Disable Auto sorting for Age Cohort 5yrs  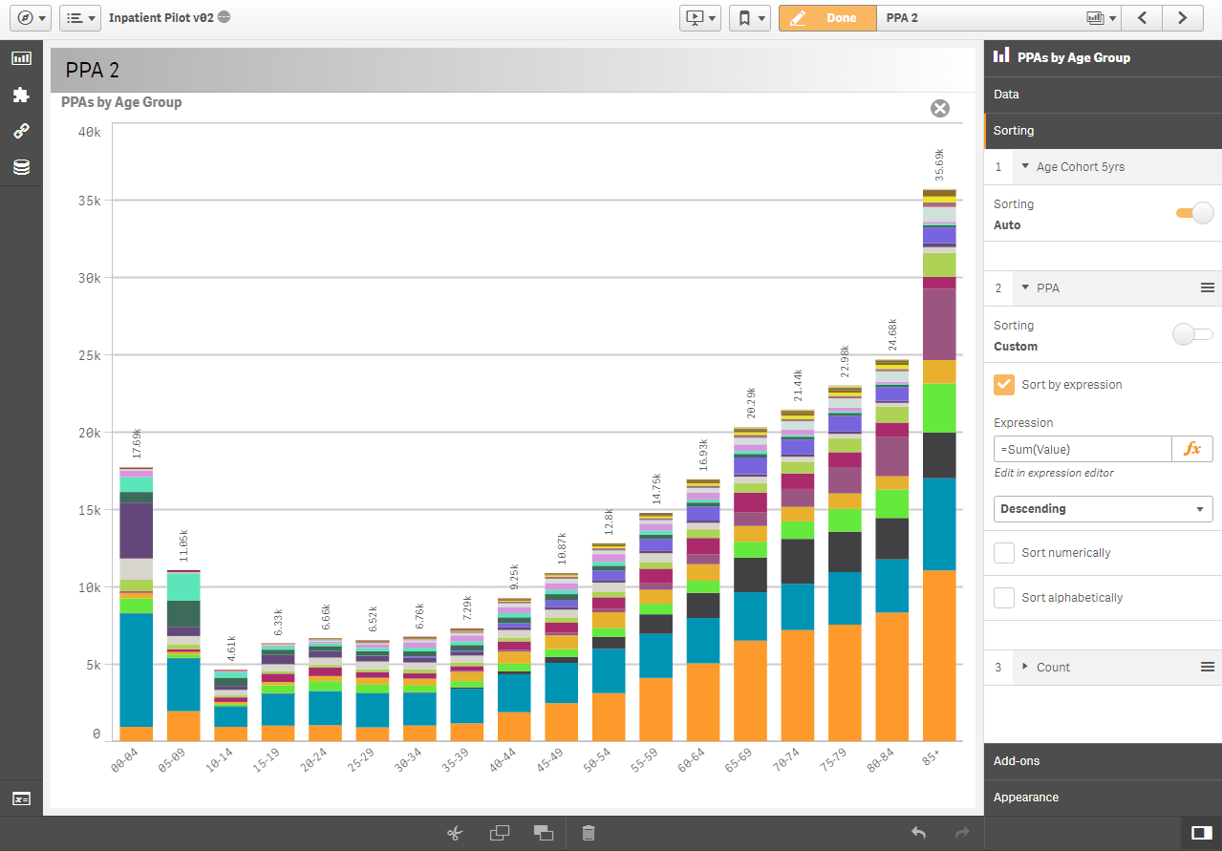1192,213
